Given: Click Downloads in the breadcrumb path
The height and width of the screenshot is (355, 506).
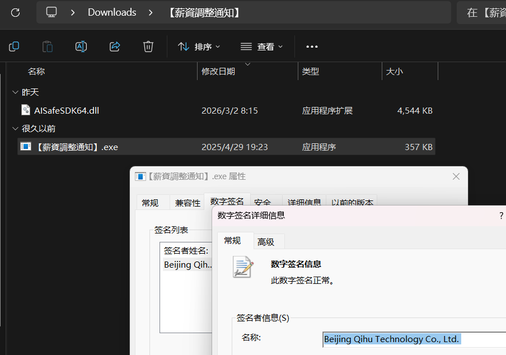Looking at the screenshot, I should [x=112, y=12].
